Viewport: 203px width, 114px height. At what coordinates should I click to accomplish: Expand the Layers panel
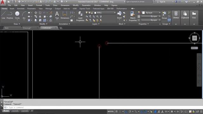(x=96, y=24)
